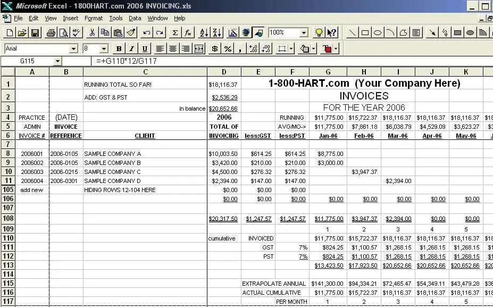The image size is (493, 307).
Task: Open the Format menu
Action: 94,18
